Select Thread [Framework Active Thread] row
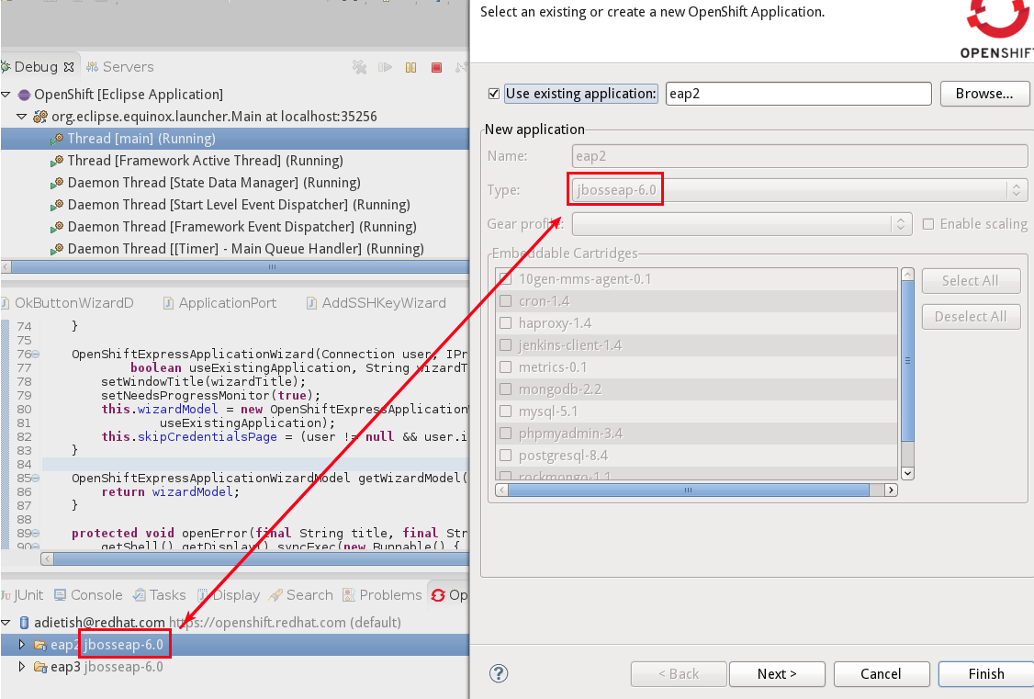Screen dimensions: 1034x699 235,161
